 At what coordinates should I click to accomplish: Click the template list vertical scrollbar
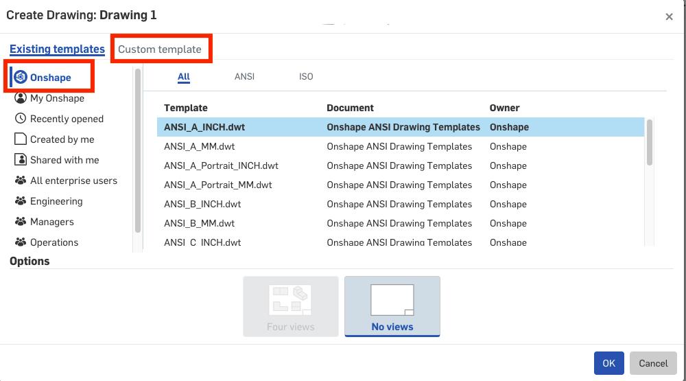pos(649,142)
